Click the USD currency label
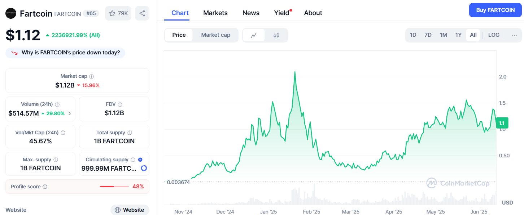524x215 pixels. pyautogui.click(x=507, y=202)
